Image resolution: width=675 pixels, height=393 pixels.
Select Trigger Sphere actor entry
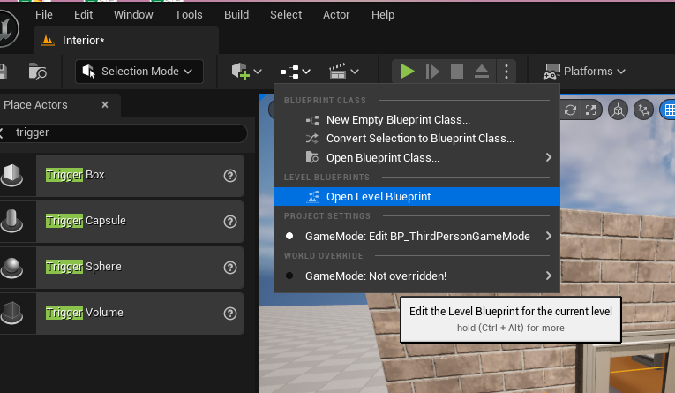[122, 268]
